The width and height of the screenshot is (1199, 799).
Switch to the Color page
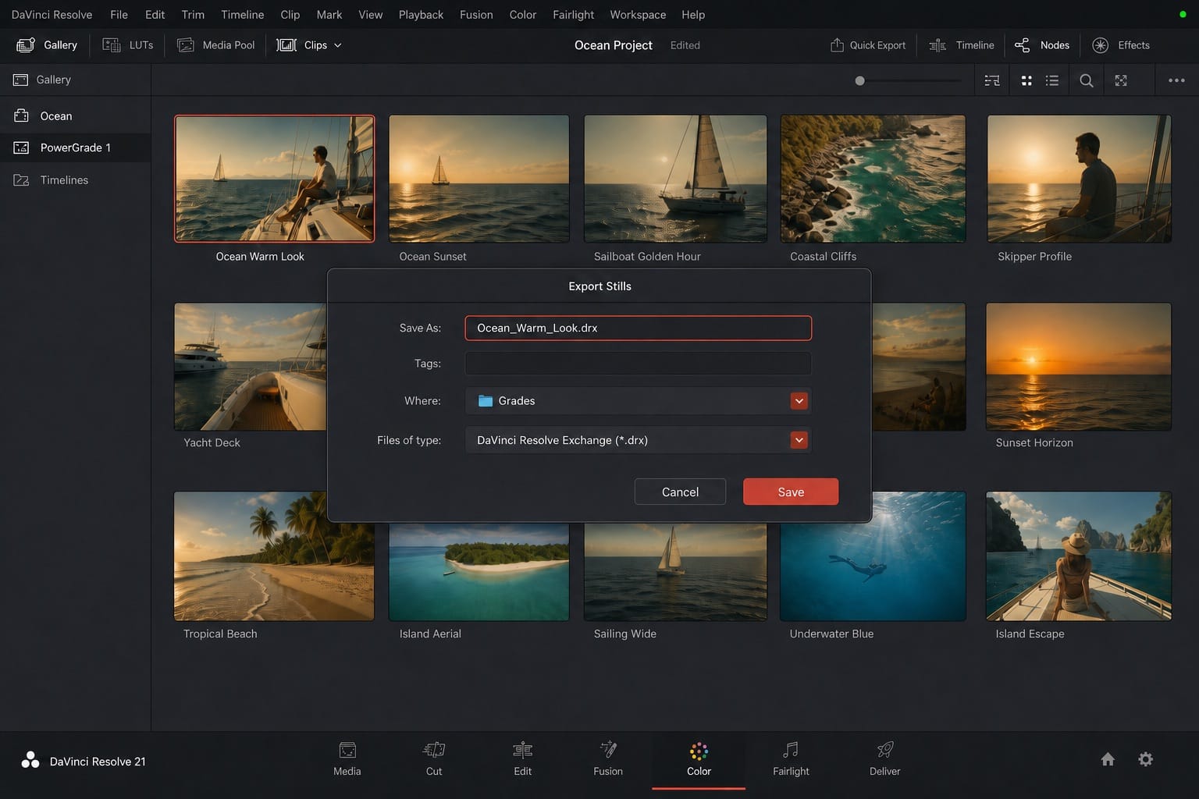pos(699,759)
